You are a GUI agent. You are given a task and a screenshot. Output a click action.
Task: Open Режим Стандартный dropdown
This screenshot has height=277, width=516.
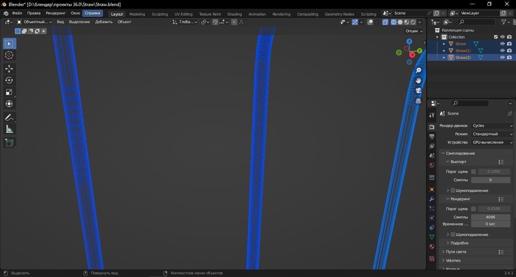pyautogui.click(x=492, y=134)
